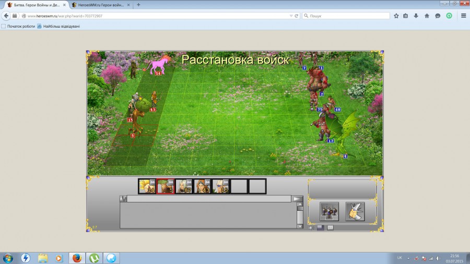
Task: Focus the battle chat message input
Action: tap(209, 199)
